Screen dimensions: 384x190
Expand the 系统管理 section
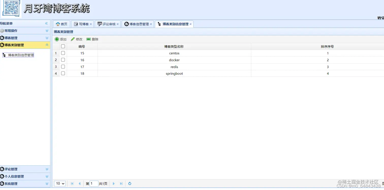click(47, 184)
